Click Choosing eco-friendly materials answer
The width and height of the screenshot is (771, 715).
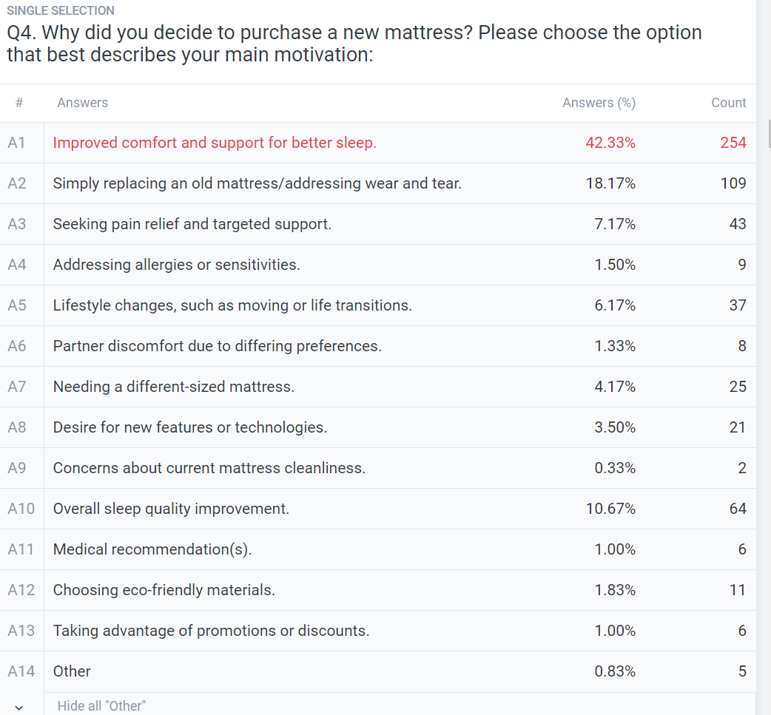click(x=164, y=590)
